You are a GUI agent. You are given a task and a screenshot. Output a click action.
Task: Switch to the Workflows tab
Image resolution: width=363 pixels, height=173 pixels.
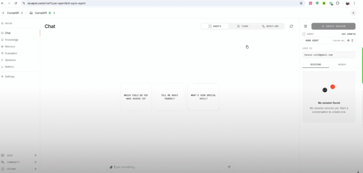tap(270, 26)
